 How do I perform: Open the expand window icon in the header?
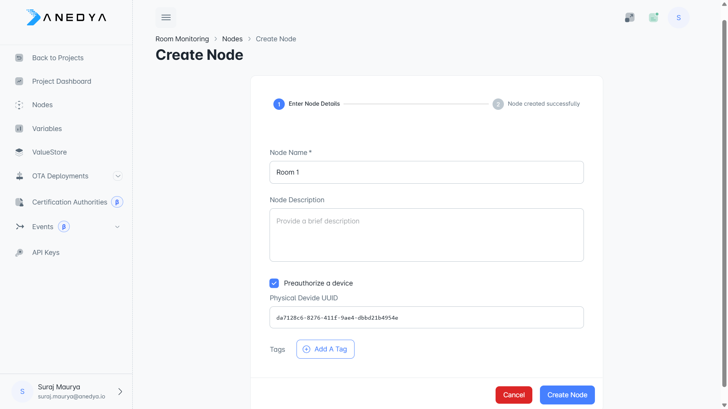pos(629,17)
